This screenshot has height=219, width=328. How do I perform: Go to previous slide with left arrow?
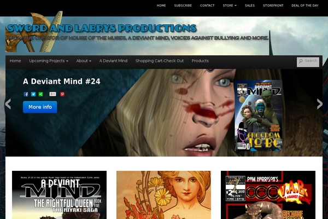point(8,103)
